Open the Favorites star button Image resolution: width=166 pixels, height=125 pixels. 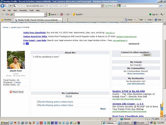(x=6, y=20)
